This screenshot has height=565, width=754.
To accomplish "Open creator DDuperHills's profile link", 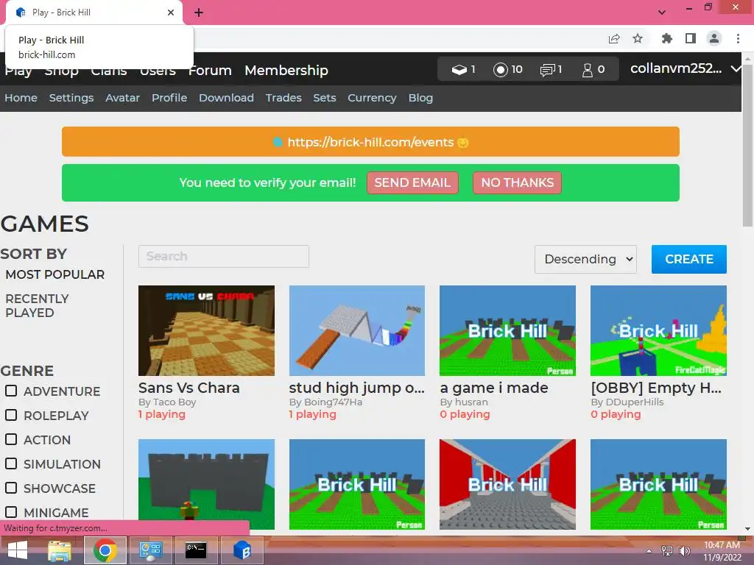I will pos(634,402).
